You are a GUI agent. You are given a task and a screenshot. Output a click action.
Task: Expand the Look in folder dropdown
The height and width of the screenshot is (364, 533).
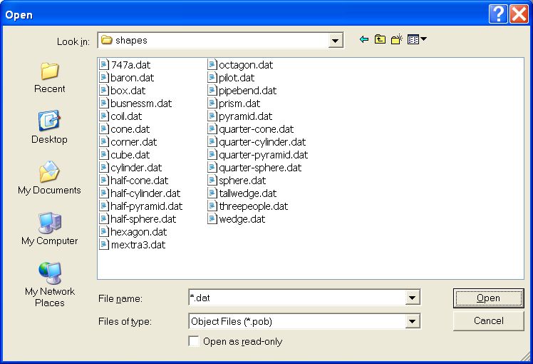point(336,41)
